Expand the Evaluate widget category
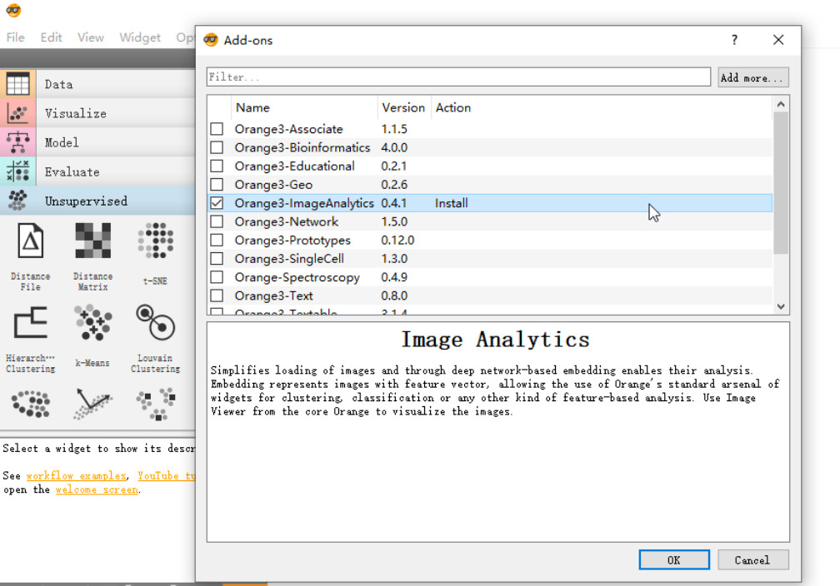This screenshot has width=840, height=586. pyautogui.click(x=97, y=171)
